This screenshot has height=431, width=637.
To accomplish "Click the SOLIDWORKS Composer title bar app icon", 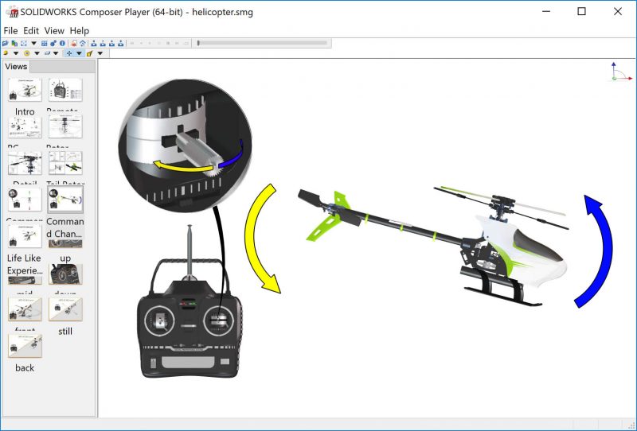I will [x=12, y=11].
